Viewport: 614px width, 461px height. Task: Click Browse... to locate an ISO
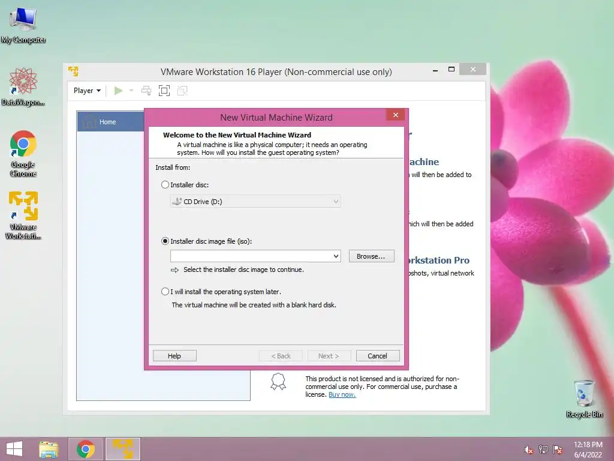[x=371, y=256]
